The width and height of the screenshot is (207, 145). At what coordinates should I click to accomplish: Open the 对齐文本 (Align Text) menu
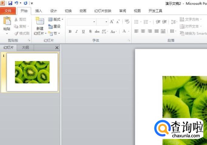(191, 26)
